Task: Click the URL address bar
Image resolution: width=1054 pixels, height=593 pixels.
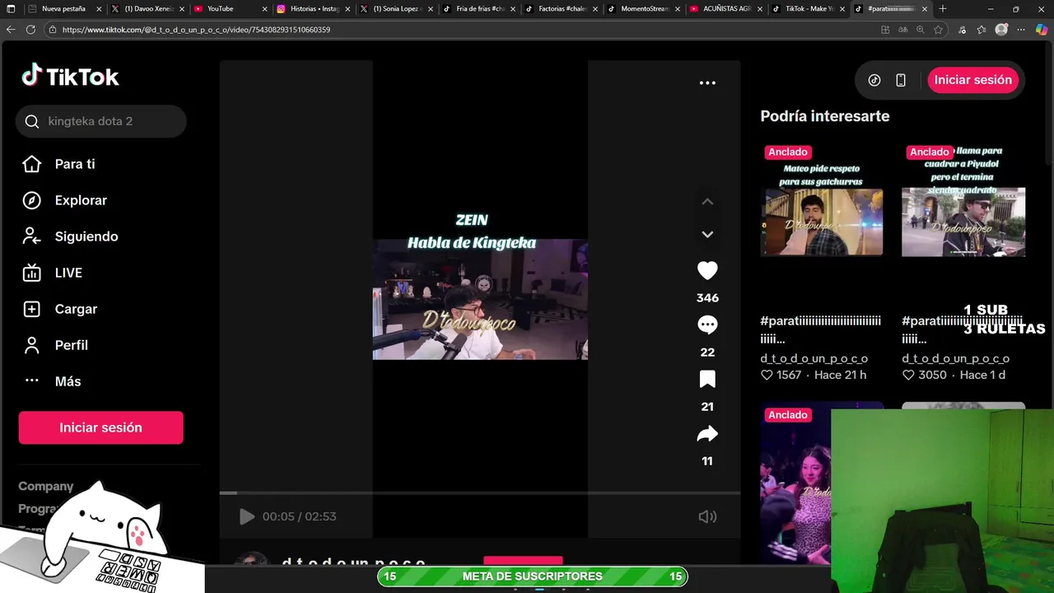Action: tap(461, 30)
